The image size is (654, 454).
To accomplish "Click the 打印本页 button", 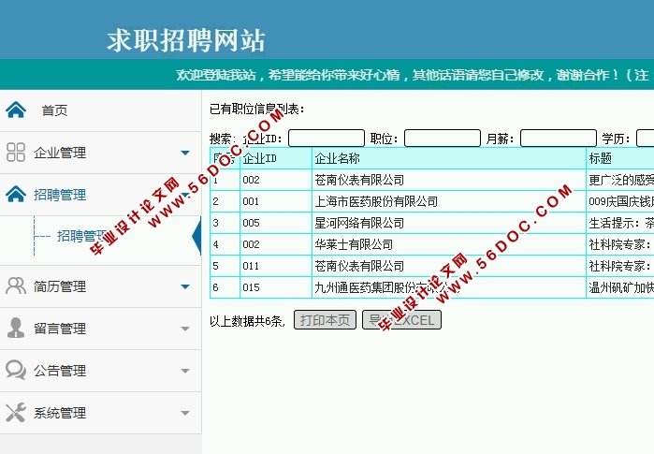I will click(x=325, y=320).
